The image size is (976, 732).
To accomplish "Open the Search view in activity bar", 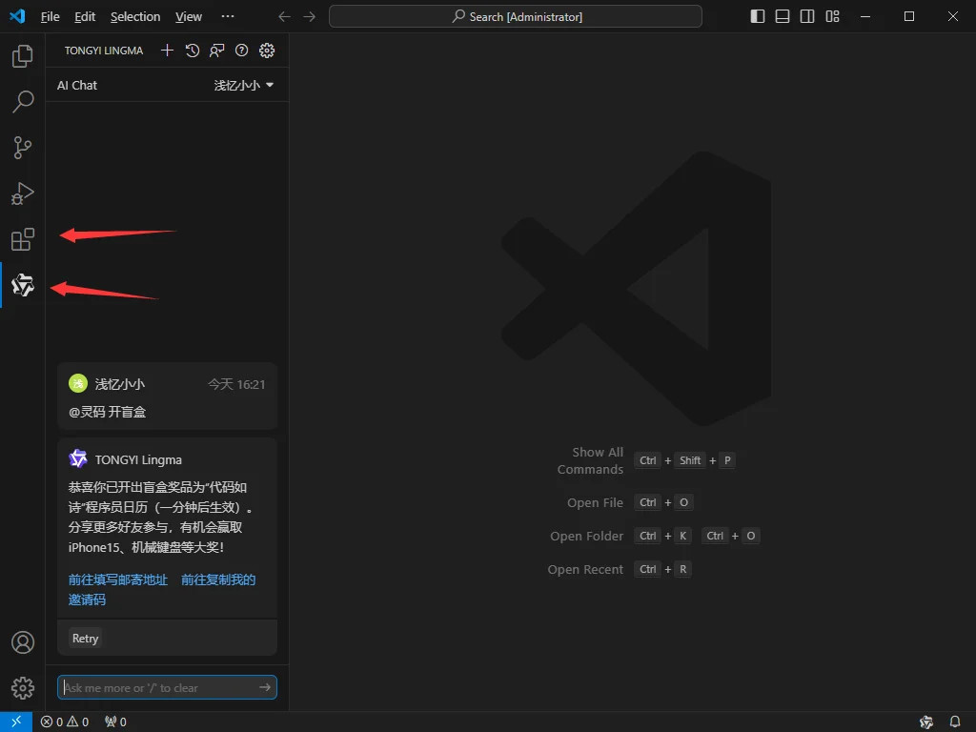I will pyautogui.click(x=23, y=102).
